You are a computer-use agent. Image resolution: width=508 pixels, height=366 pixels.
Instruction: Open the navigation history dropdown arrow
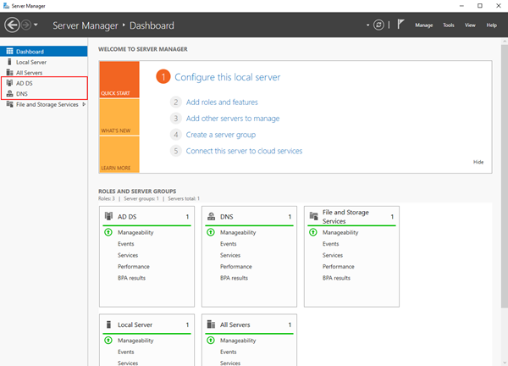[x=36, y=25]
